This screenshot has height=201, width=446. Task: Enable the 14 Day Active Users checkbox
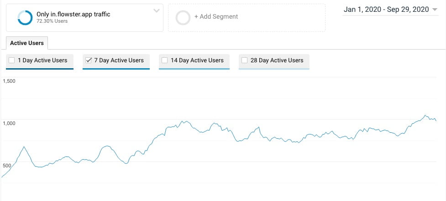click(x=164, y=60)
